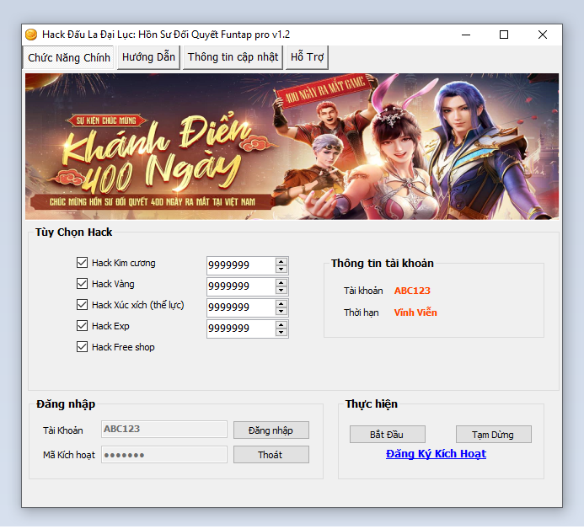Increase Kim cương value with up arrow
The height and width of the screenshot is (529, 584).
point(281,261)
